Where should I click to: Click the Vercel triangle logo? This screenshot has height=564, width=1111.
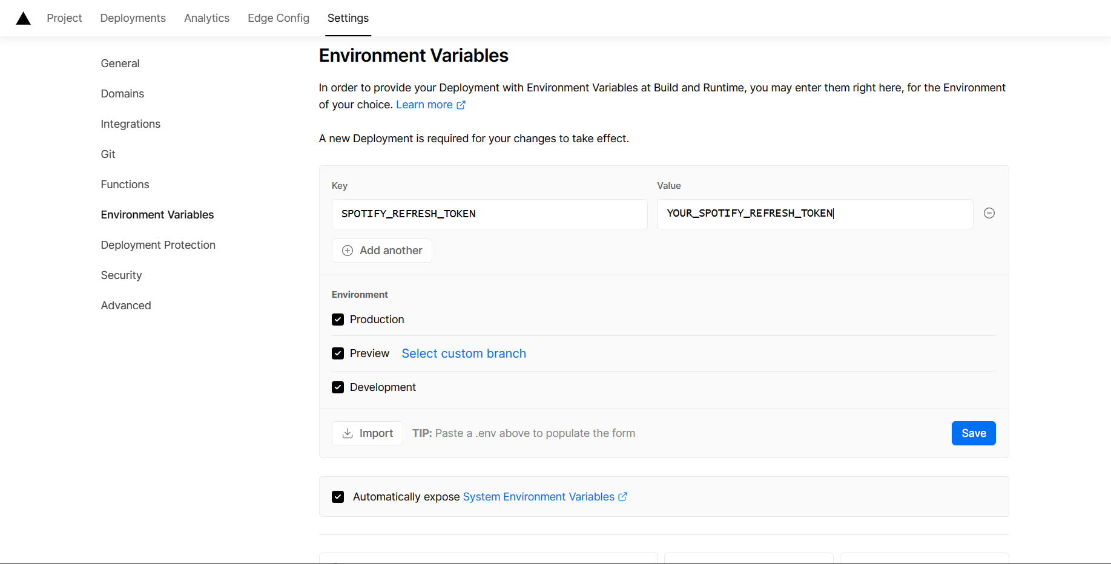(23, 19)
